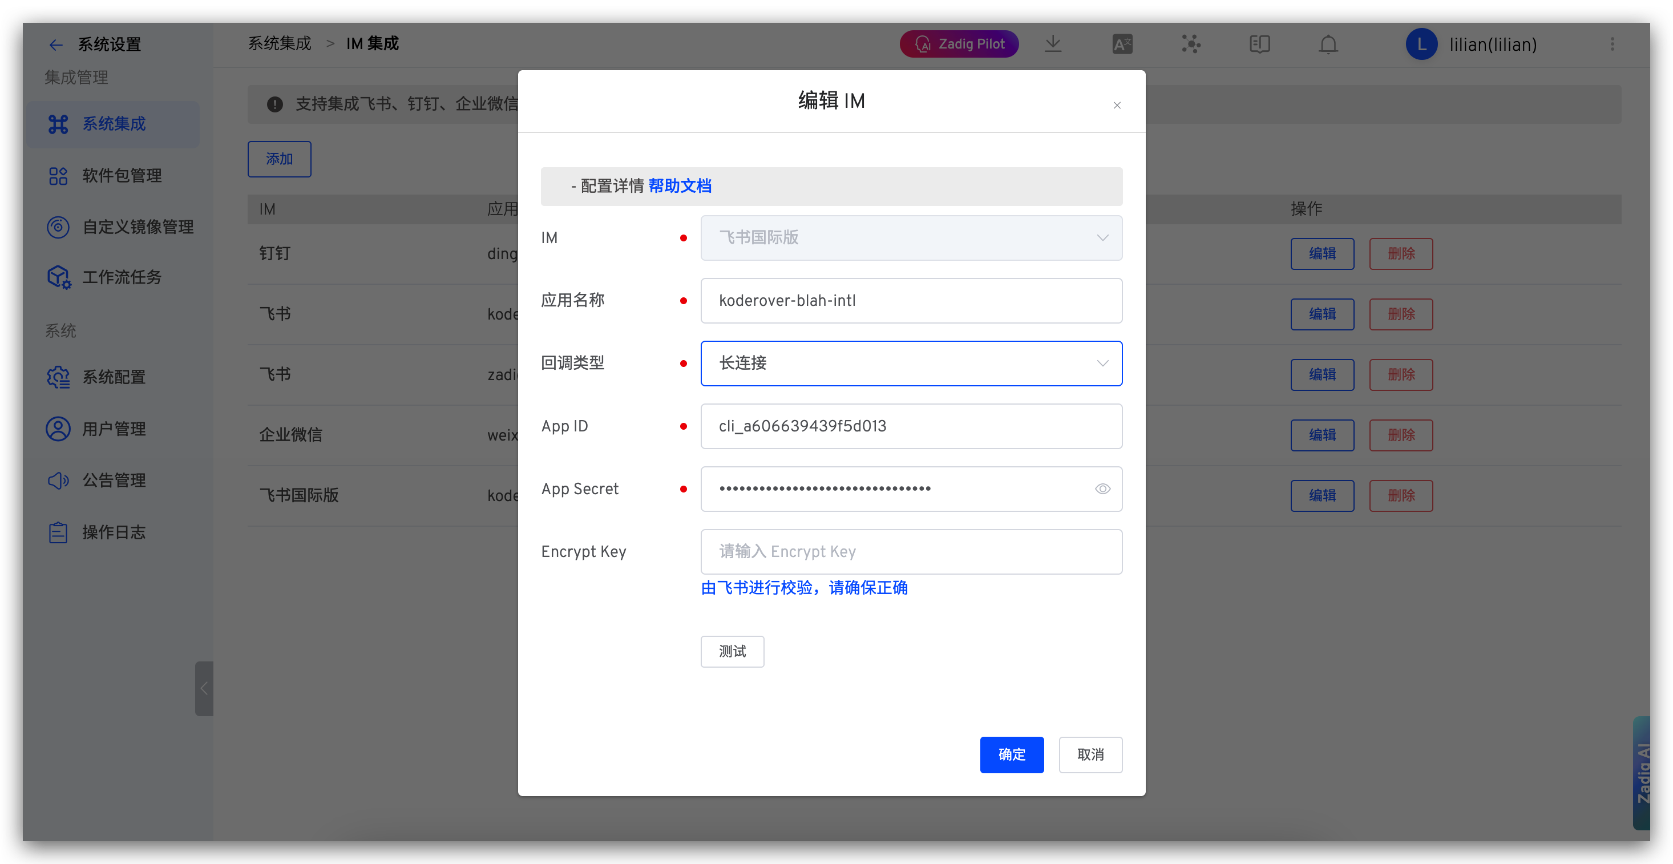Show App Secret via eye icon
This screenshot has width=1673, height=864.
coord(1102,488)
